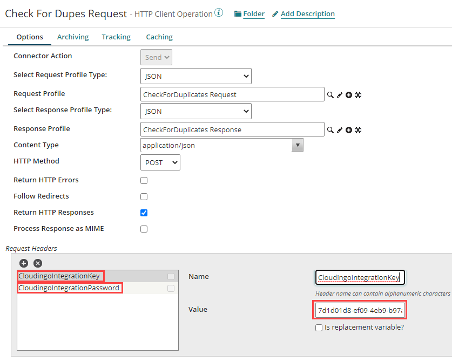
Task: Edit the CheckForDuplicates Request profile
Action: tap(339, 94)
